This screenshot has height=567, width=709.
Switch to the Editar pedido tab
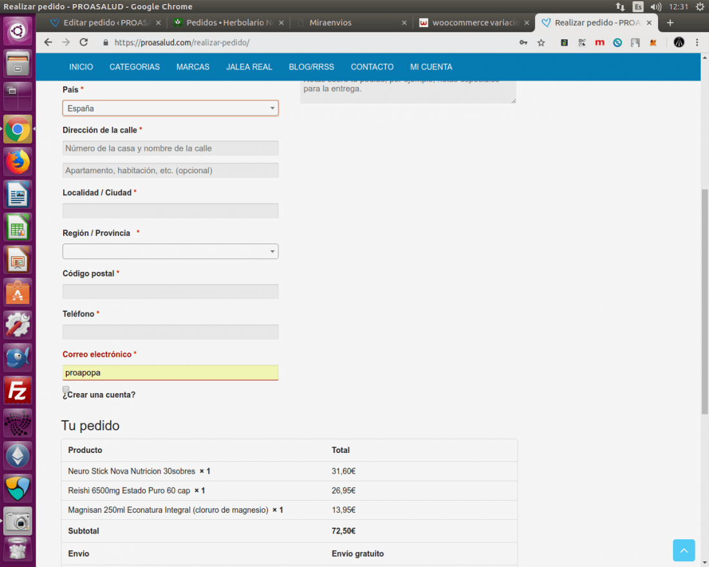[x=106, y=23]
